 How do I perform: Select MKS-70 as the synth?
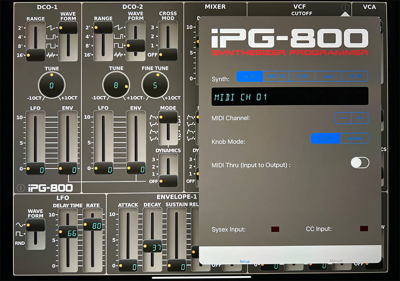[275, 76]
